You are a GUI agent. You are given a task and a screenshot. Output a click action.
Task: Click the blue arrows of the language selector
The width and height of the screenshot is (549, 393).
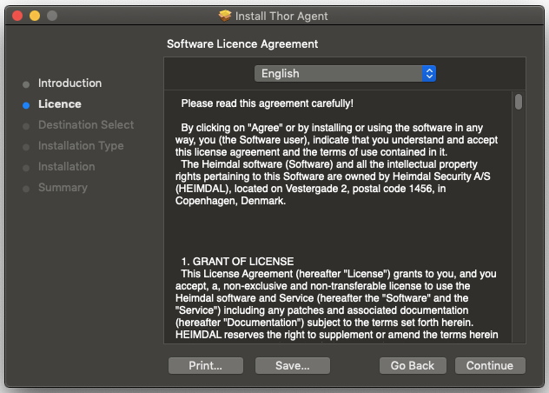coord(429,74)
